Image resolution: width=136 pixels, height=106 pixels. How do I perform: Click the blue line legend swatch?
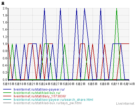pyautogui.click(x=7, y=89)
